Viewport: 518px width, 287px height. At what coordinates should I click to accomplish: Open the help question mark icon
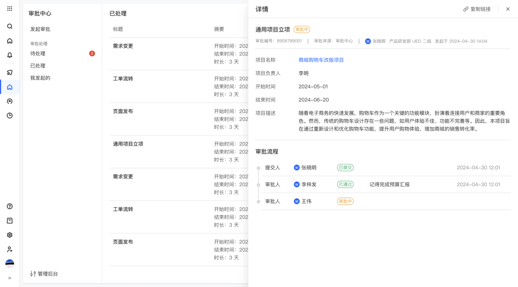(x=10, y=206)
